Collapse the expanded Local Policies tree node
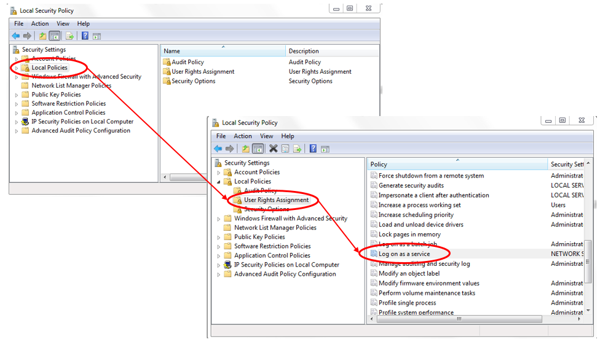This screenshot has width=600, height=342. [219, 182]
